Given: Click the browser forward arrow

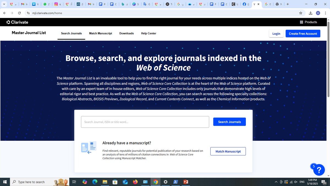Looking at the screenshot, I should pos(12,13).
